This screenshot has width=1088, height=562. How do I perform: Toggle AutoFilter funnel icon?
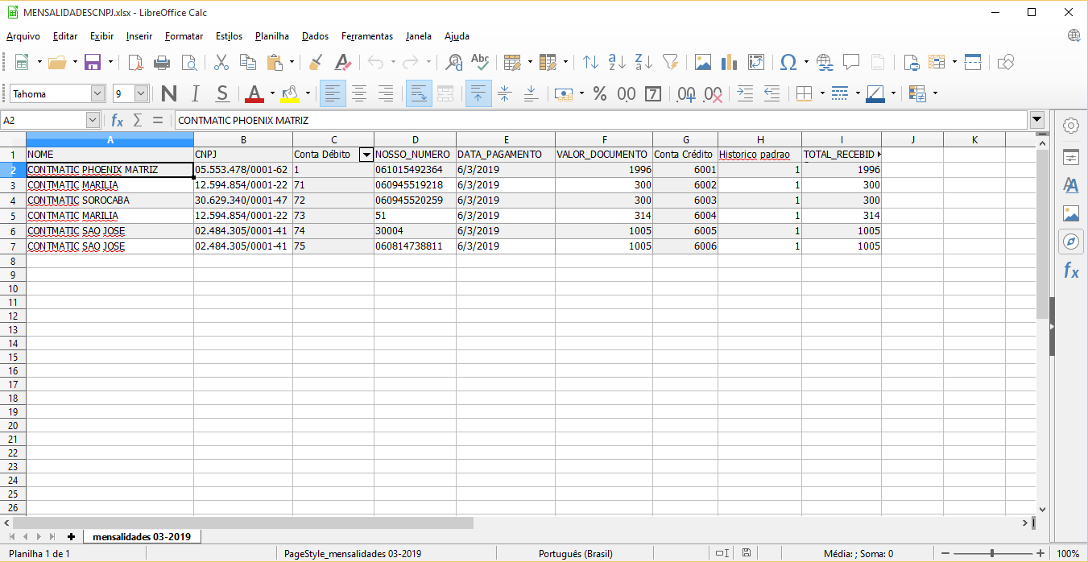point(670,62)
